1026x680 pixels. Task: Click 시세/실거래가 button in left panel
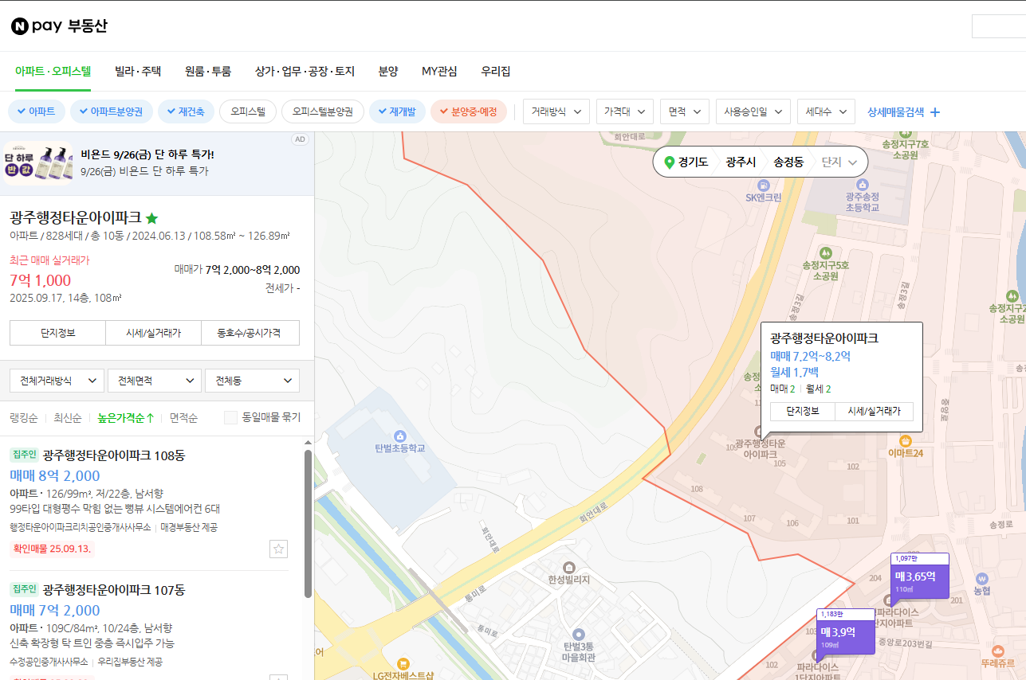point(154,333)
